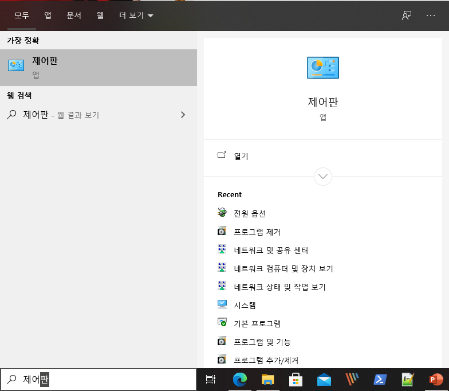The height and width of the screenshot is (391, 449).
Task: Click into the search box containing 제어판
Action: [x=99, y=380]
